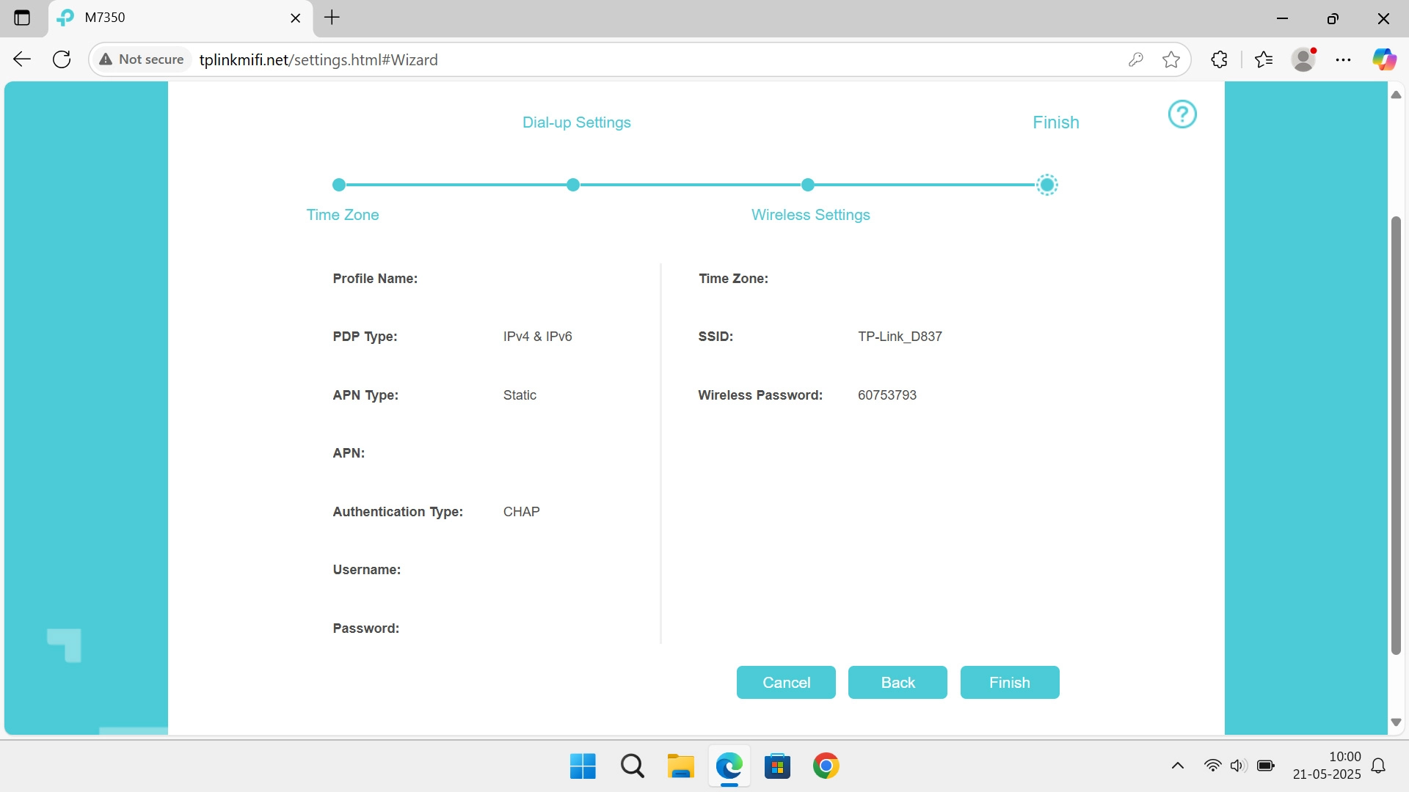Viewport: 1409px width, 792px height.
Task: Open saved passwords key icon
Action: click(1135, 59)
